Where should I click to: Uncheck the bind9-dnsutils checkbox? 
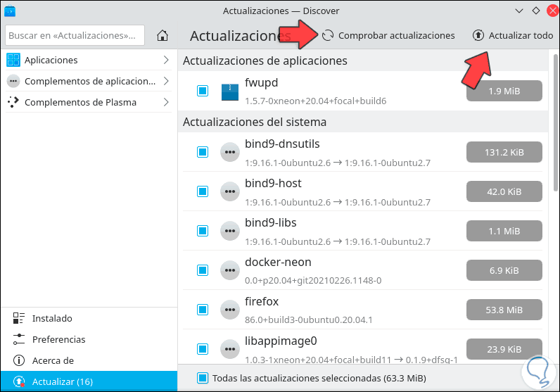pyautogui.click(x=203, y=152)
